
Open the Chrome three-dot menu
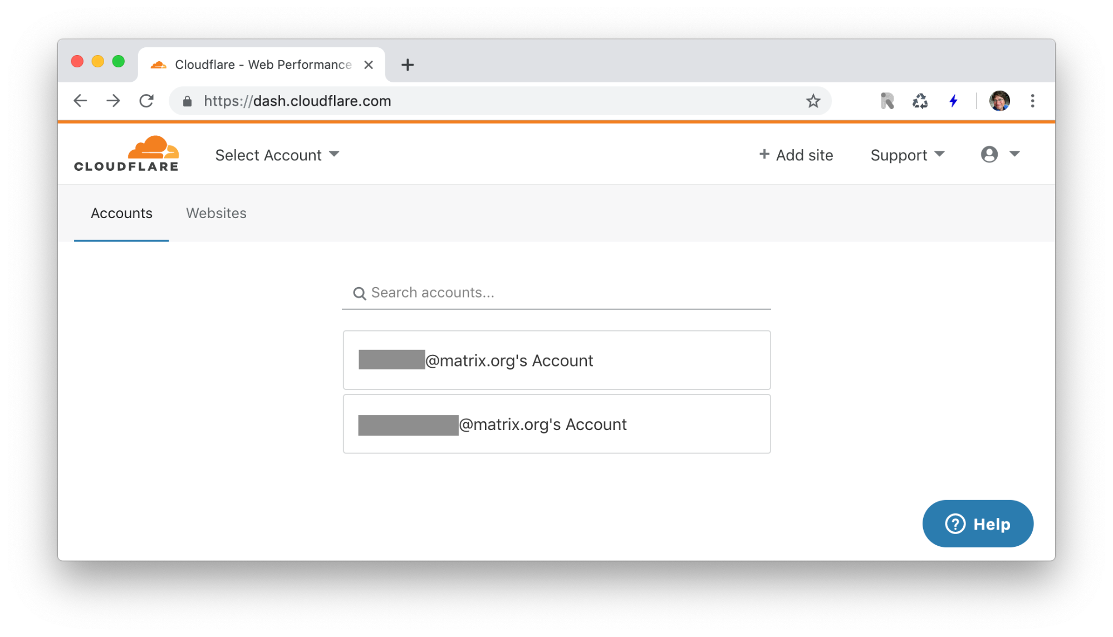(1033, 101)
